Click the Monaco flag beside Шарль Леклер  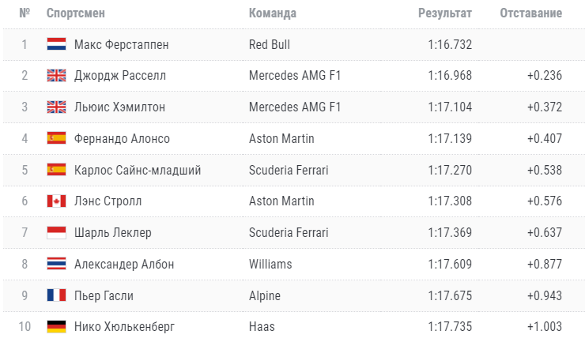coord(56,232)
